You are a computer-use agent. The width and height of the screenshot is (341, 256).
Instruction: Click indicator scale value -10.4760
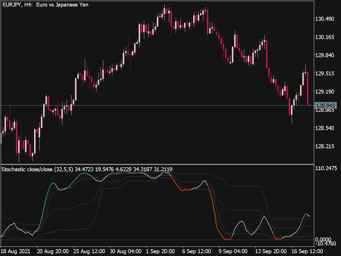tap(325, 243)
